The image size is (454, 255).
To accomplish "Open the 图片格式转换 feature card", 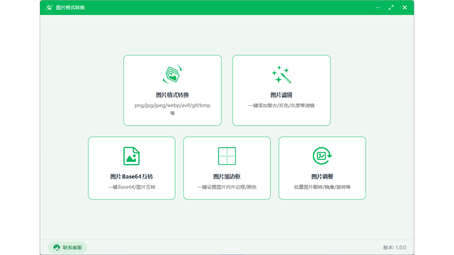I will point(172,90).
